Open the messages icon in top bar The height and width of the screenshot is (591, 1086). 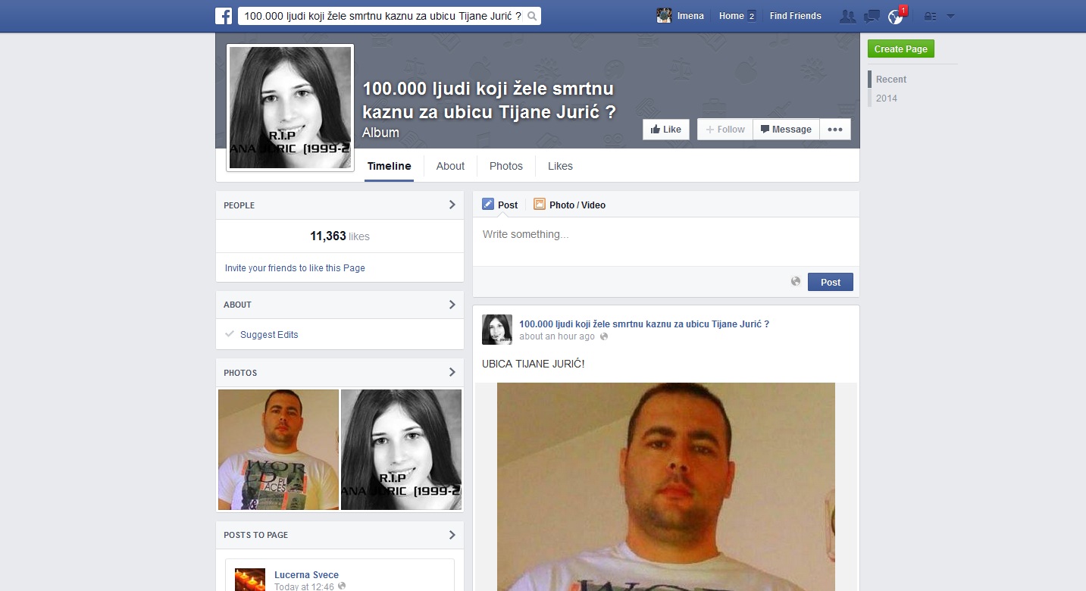[872, 16]
